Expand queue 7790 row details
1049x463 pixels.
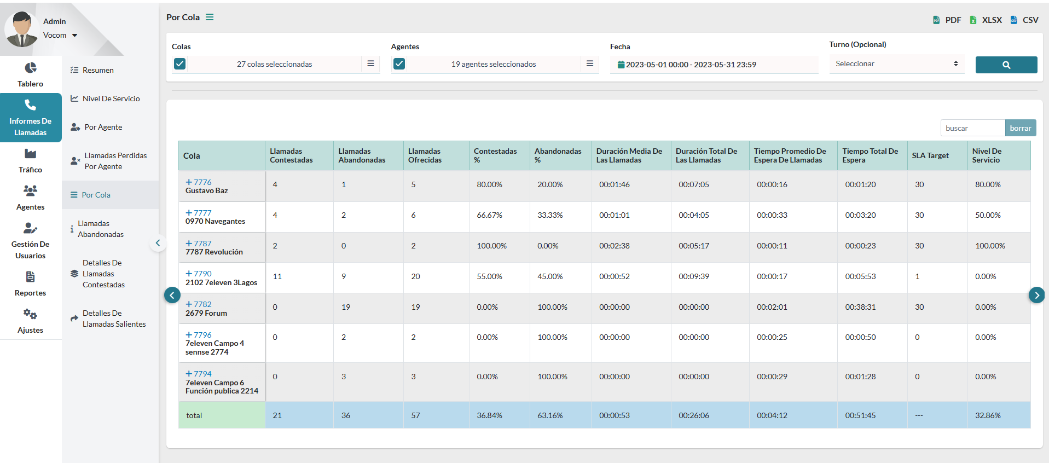click(189, 274)
